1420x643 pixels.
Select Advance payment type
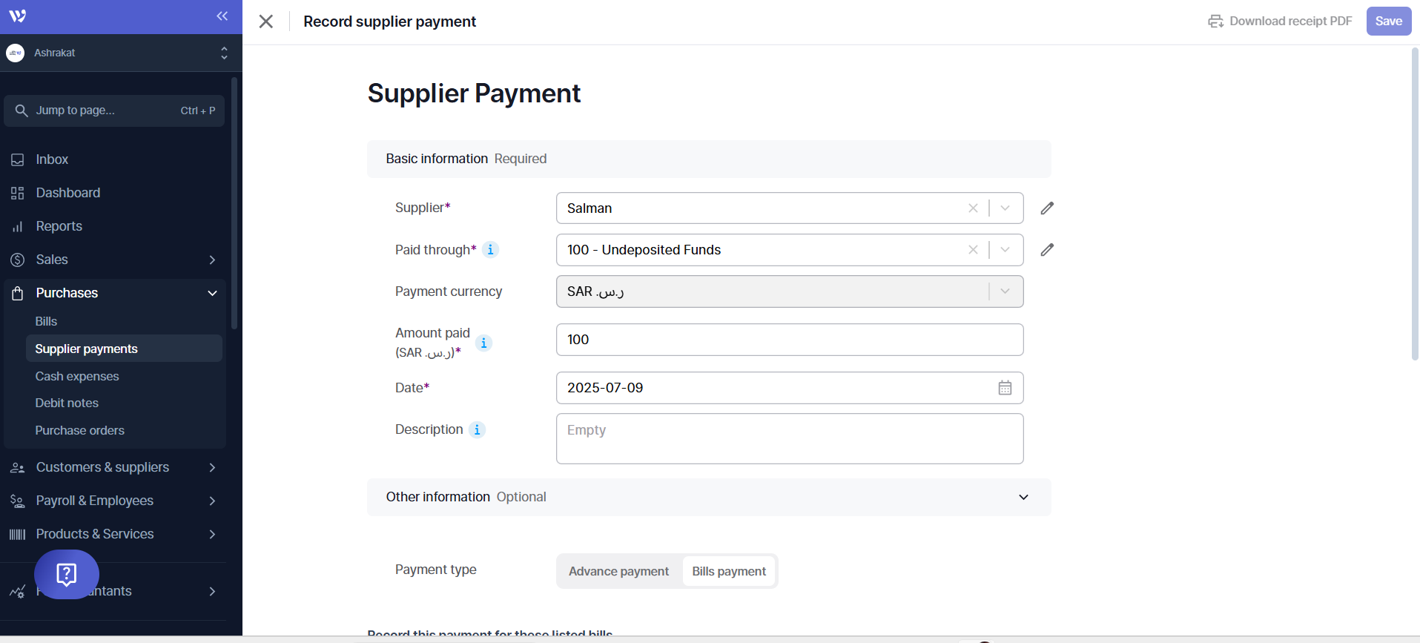point(618,571)
